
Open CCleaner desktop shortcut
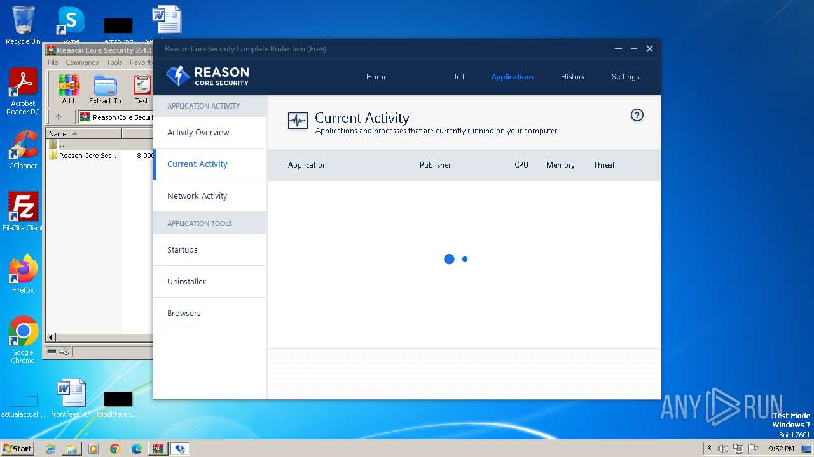click(x=23, y=150)
